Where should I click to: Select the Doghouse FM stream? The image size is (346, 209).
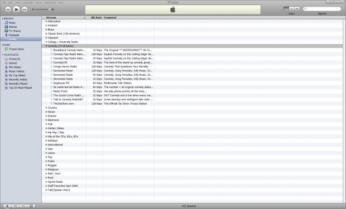[61, 83]
